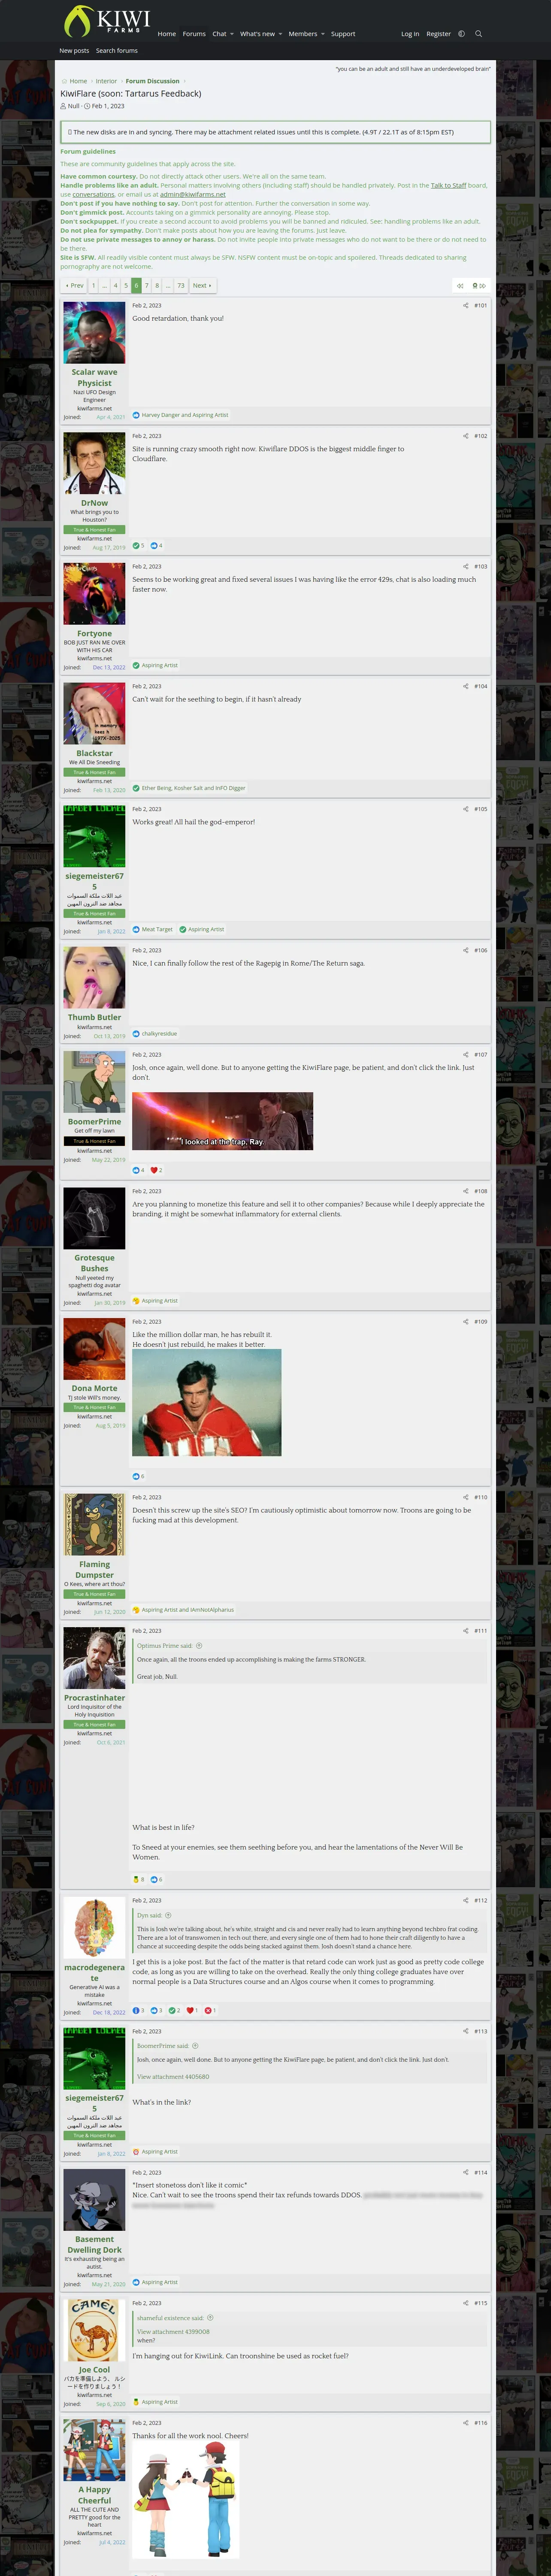This screenshot has height=2576, width=551.
Task: Open the second '...' page jump before 73
Action: tap(168, 286)
